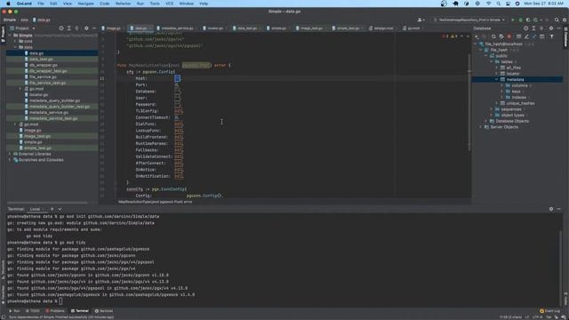569x320 pixels.
Task: Collapse the metadata table node in Database tree
Action: [497, 79]
